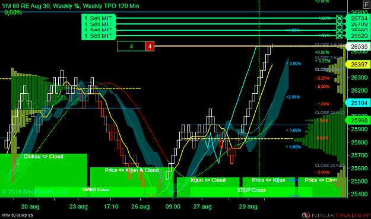Viewport: 371px width, 219px height.
Task: Click the 0,60% value under the title
Action: point(13,13)
